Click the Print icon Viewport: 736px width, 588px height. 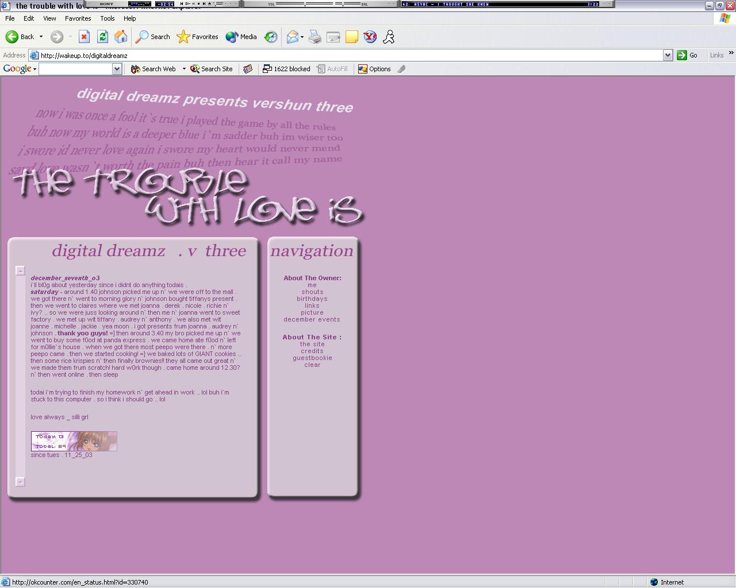315,37
